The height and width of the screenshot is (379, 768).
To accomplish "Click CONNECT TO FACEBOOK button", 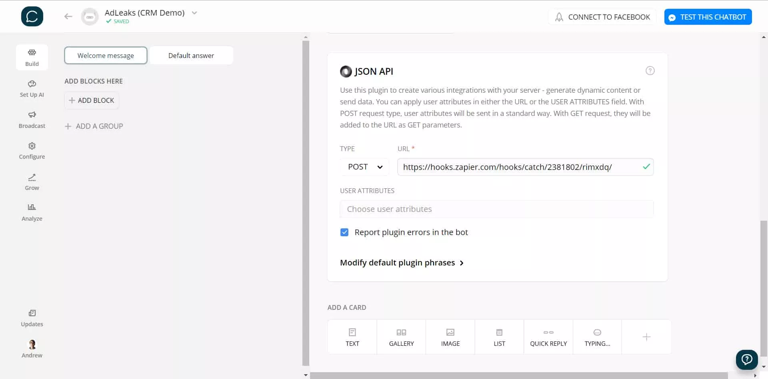I will click(602, 17).
